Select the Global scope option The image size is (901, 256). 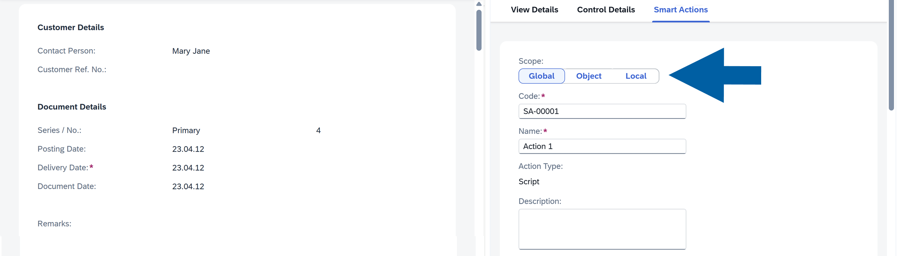[541, 76]
